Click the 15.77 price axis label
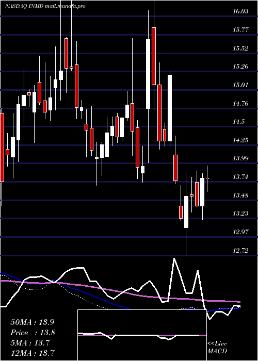This screenshot has width=258, height=361. pos(240,30)
